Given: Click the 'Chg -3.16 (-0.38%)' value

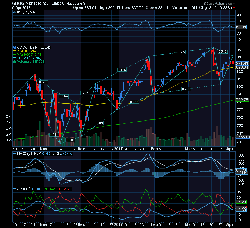Looking at the screenshot, I should [x=215, y=7].
